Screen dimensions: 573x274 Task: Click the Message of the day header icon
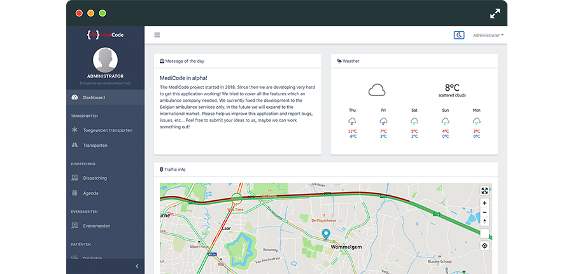(162, 61)
